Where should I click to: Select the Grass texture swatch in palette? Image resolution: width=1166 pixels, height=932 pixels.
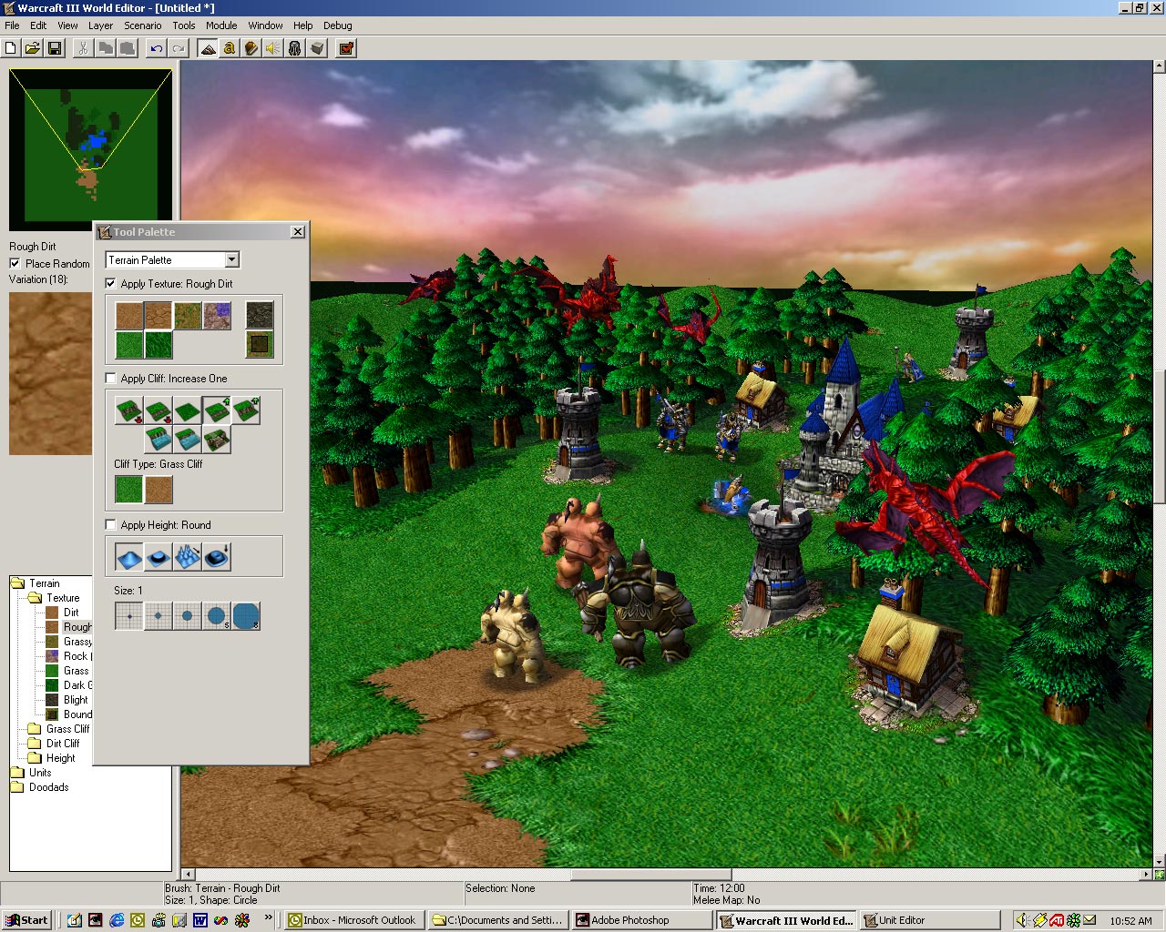[129, 345]
